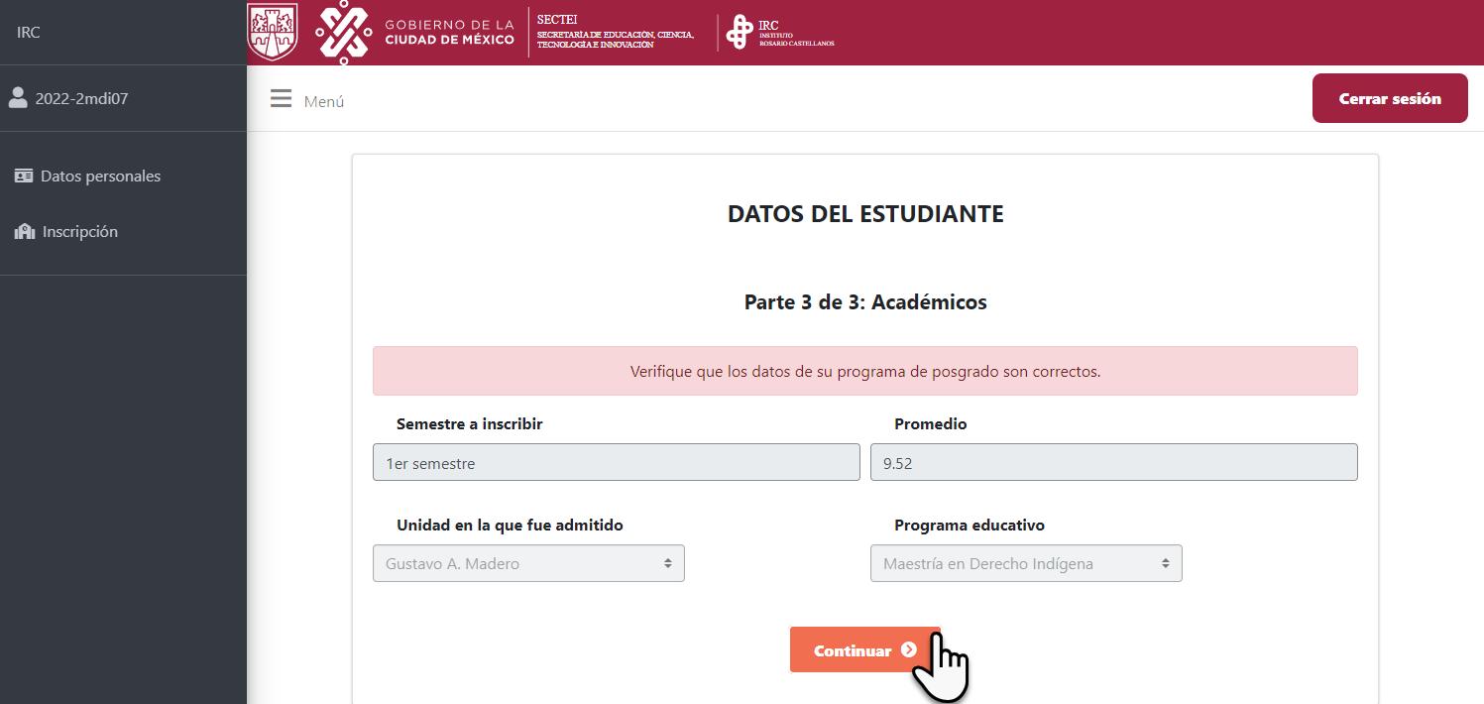This screenshot has width=1484, height=704.
Task: Click the Promedio field showing 9.52
Action: point(1114,462)
